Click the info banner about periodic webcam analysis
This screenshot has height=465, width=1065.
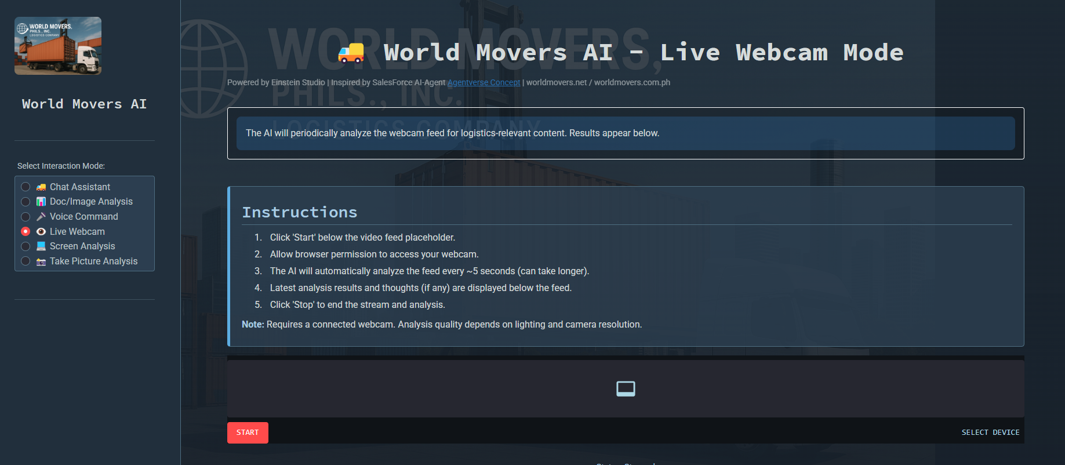tap(626, 133)
